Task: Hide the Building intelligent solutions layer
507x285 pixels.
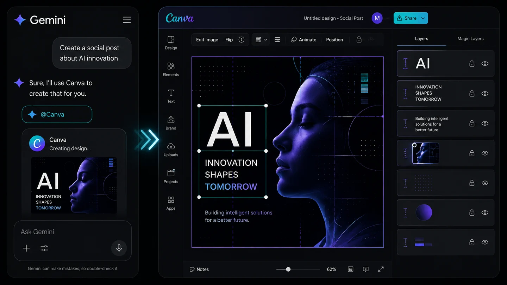Action: [x=485, y=123]
